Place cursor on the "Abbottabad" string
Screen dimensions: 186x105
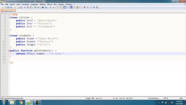coord(46,20)
